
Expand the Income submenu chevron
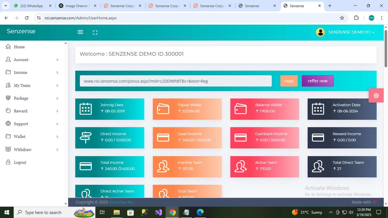(57, 72)
